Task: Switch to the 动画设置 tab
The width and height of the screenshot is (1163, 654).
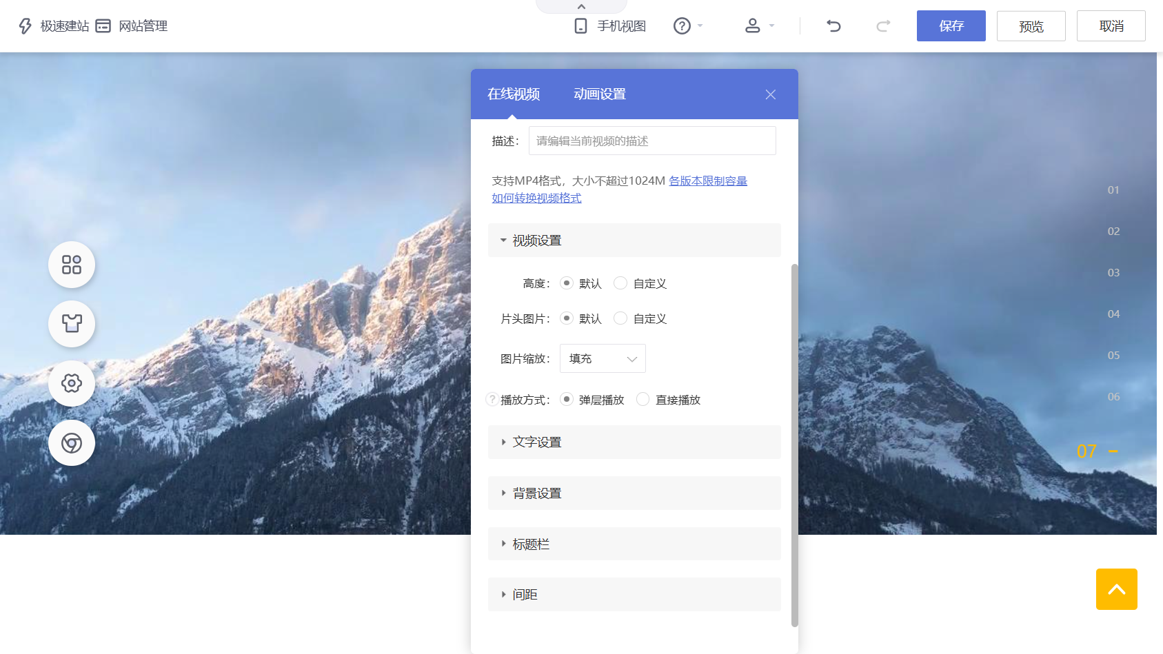Action: pos(600,94)
